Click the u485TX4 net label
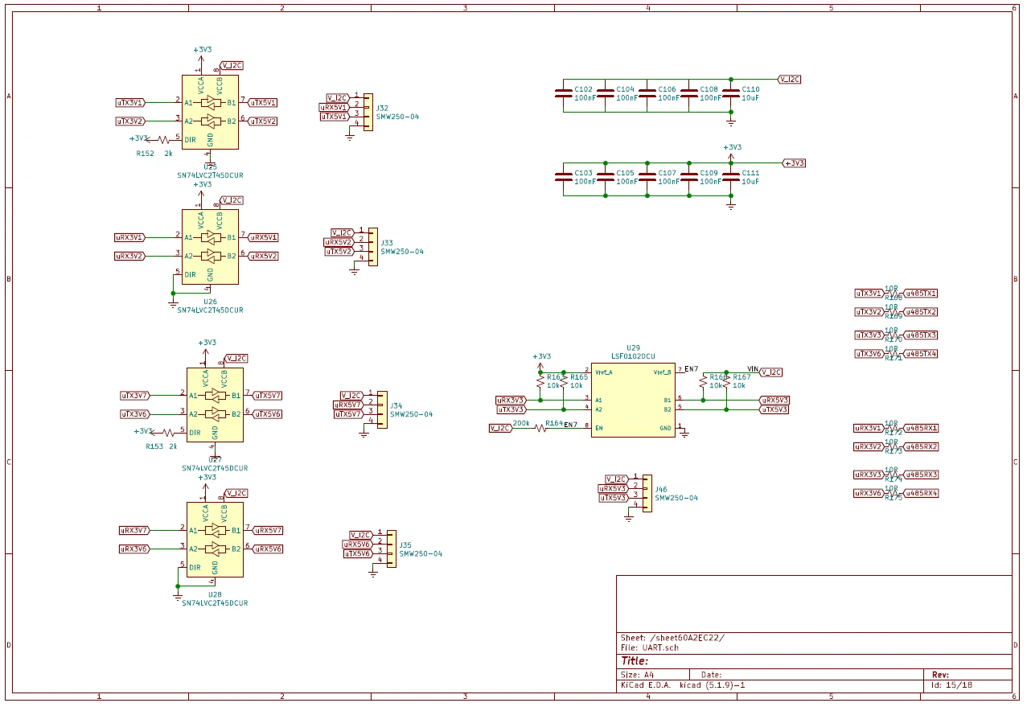 922,354
